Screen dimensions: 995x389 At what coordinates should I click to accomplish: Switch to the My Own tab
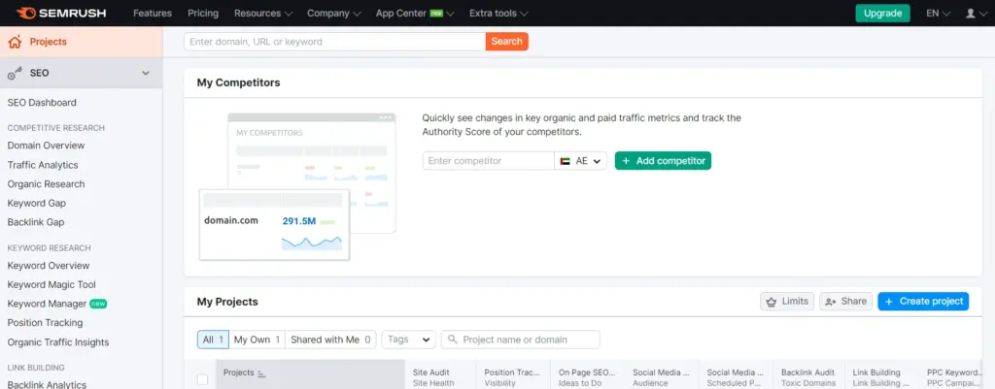click(257, 340)
